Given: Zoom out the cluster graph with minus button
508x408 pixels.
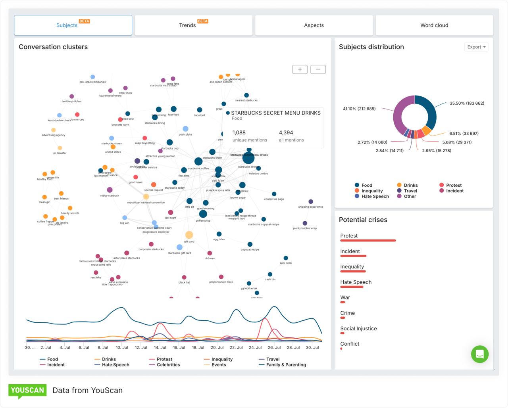Looking at the screenshot, I should (318, 69).
